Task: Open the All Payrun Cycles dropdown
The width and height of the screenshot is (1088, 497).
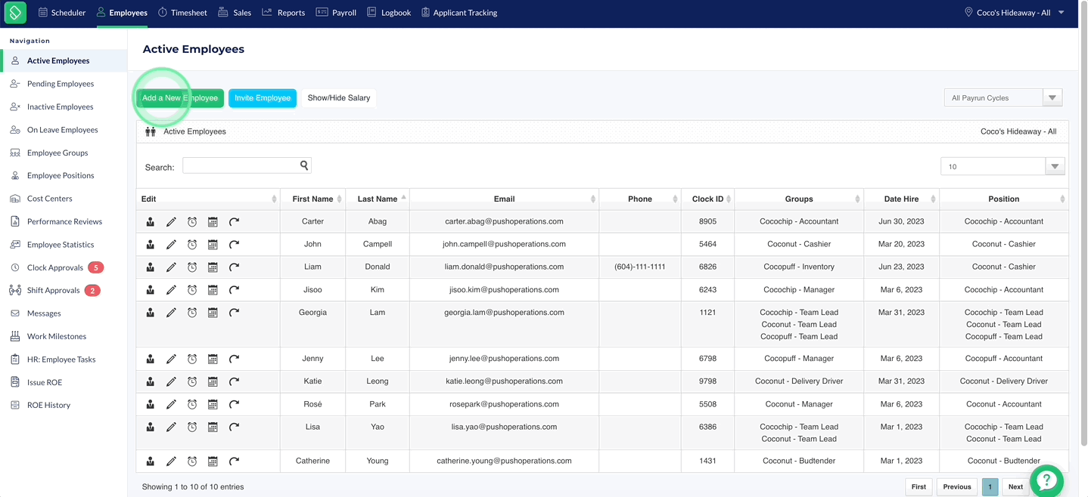Action: pos(1003,98)
